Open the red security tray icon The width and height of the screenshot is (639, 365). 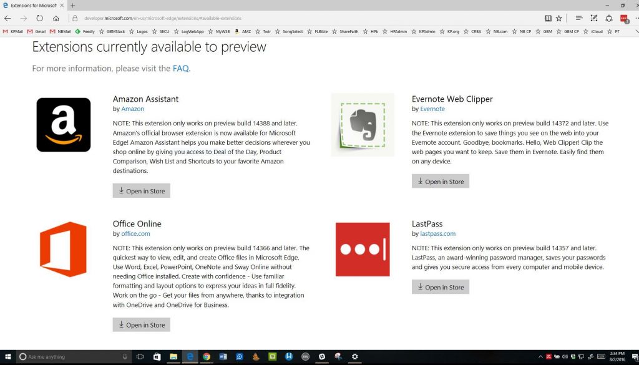click(549, 357)
